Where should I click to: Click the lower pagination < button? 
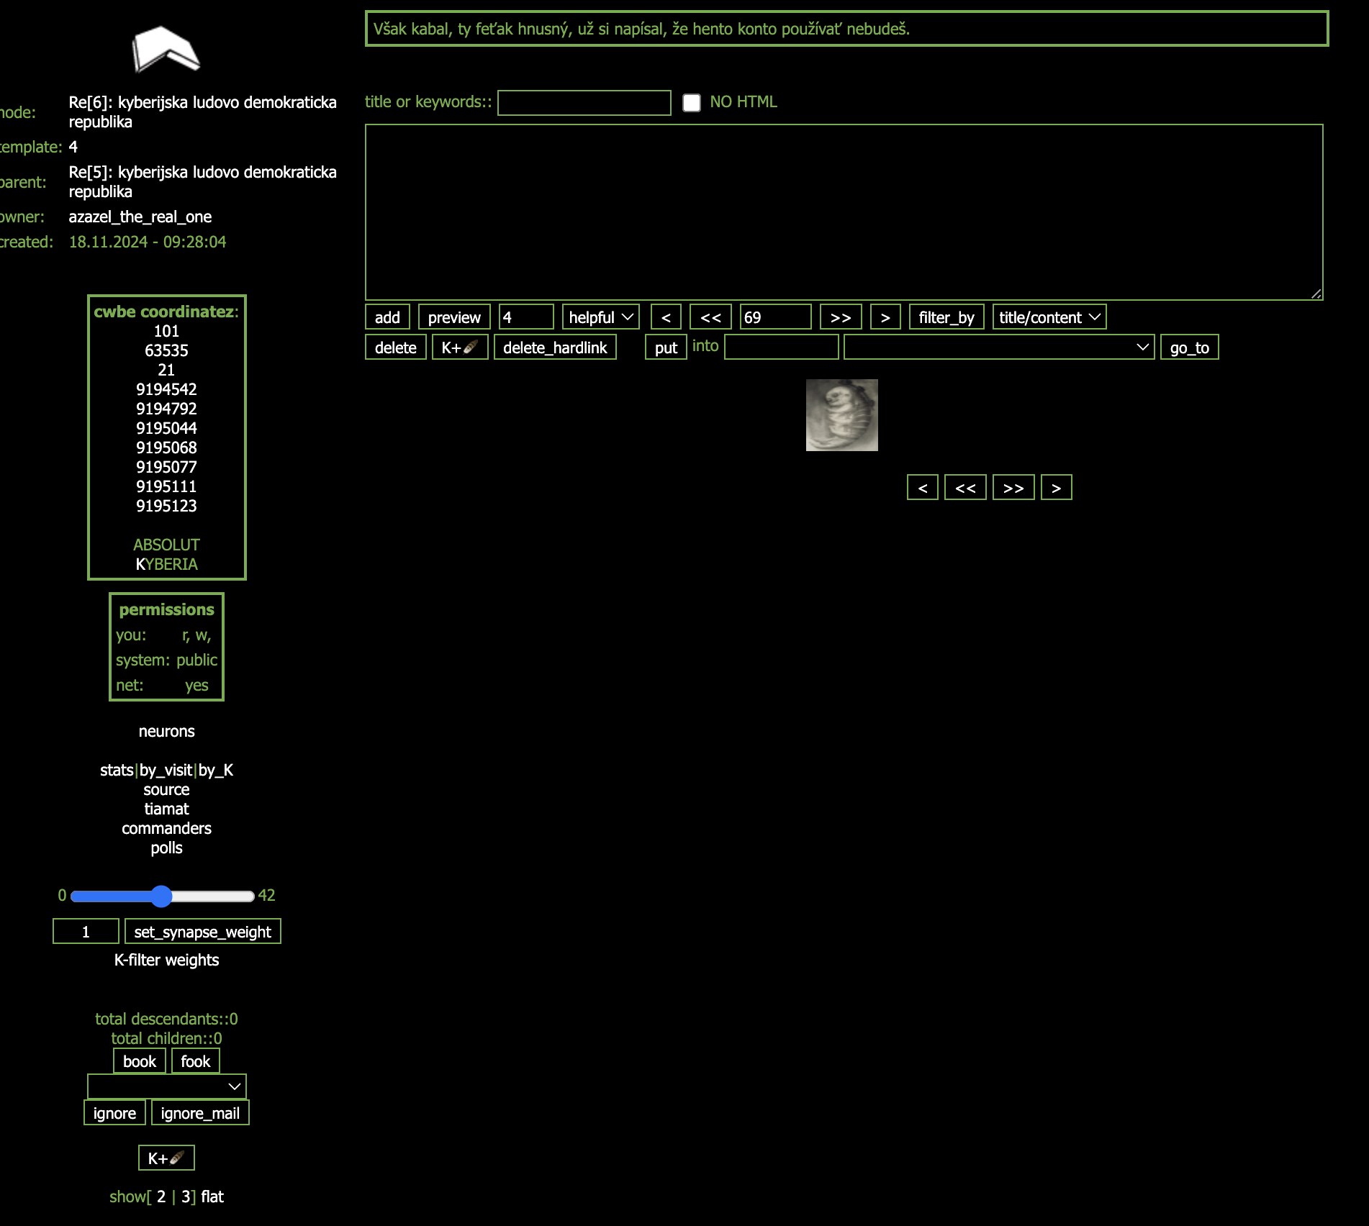click(923, 487)
